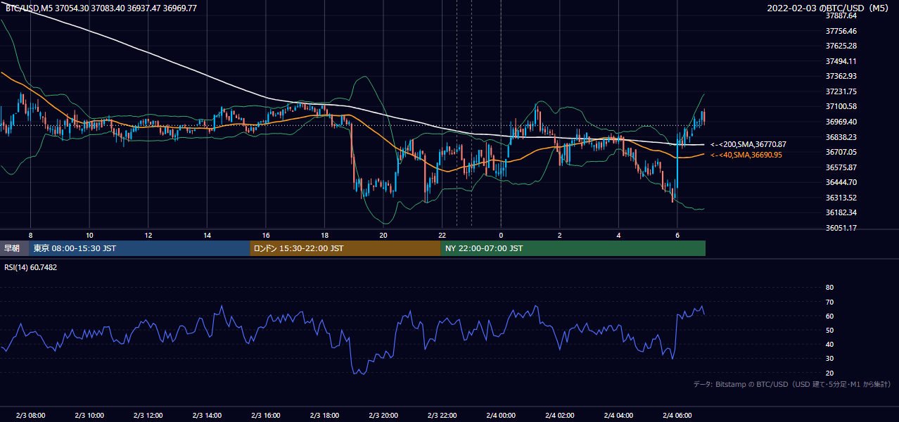Viewport: 899px width, 422px height.
Task: Click the RSI scale value 20
Action: pyautogui.click(x=829, y=373)
